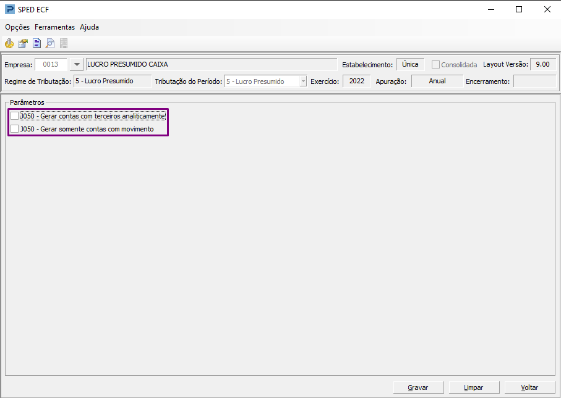561x398 pixels.
Task: Click the Apuração field showing Anual
Action: 437,81
